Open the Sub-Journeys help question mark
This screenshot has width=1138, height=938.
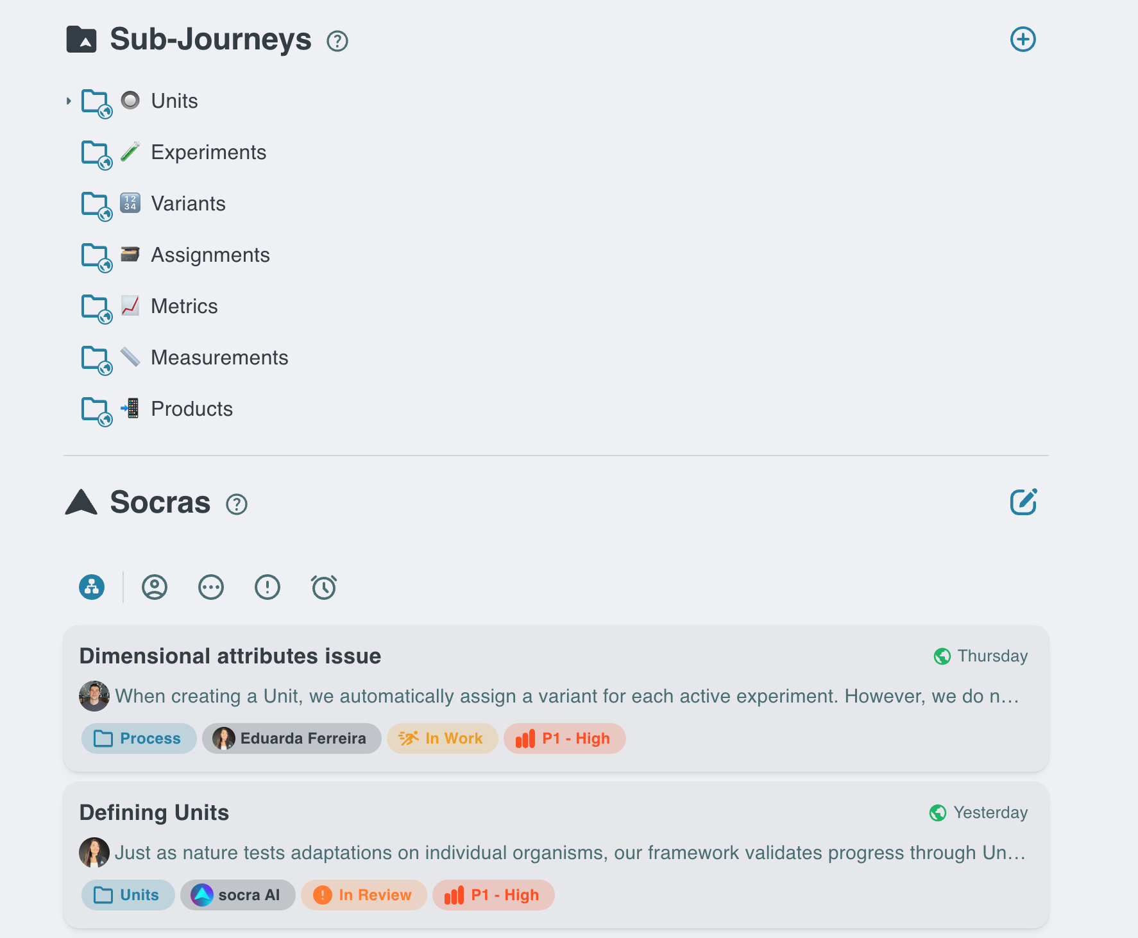click(337, 41)
